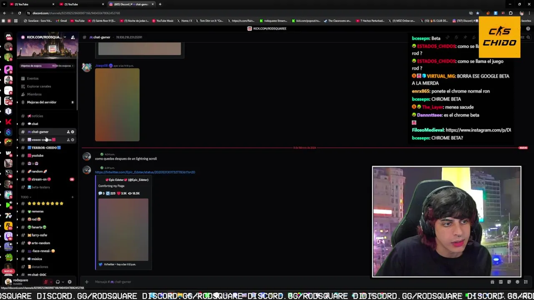Viewport: 534px width, 300px height.
Task: Open the browser extensions puzzle icon
Action: [x=511, y=13]
